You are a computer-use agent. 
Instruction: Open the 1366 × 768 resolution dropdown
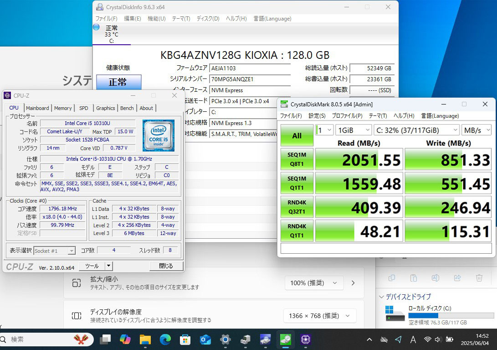(319, 316)
